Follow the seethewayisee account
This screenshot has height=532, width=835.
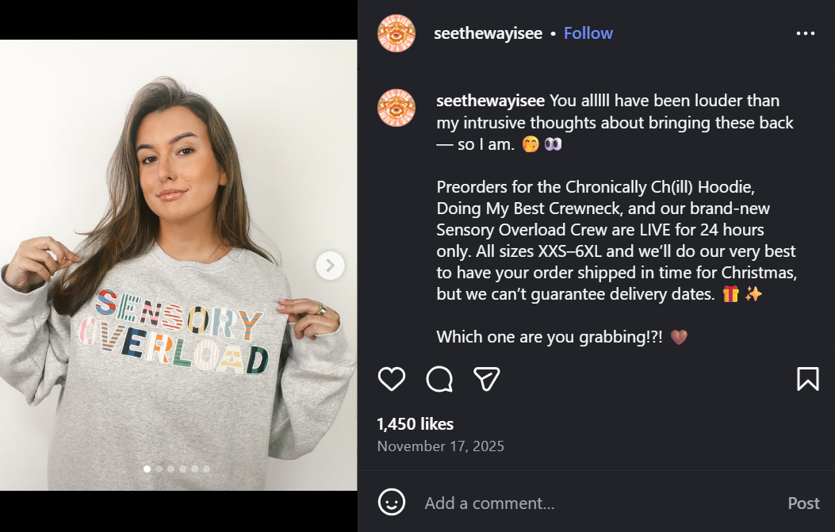[588, 33]
